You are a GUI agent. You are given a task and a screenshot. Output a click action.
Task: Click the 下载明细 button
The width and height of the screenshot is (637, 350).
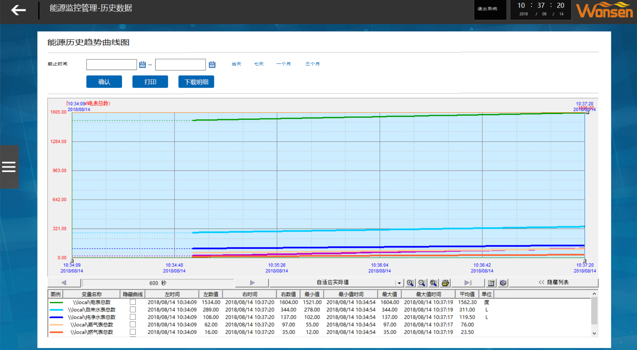pos(196,82)
